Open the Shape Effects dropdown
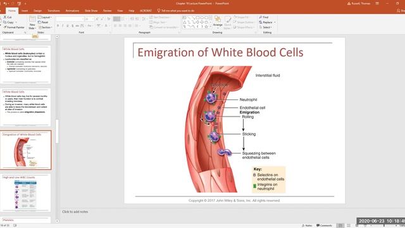 pyautogui.click(x=244, y=27)
